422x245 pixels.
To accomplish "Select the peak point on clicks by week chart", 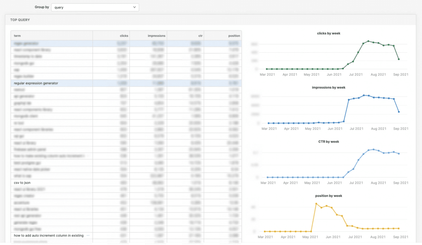I will [x=368, y=41].
